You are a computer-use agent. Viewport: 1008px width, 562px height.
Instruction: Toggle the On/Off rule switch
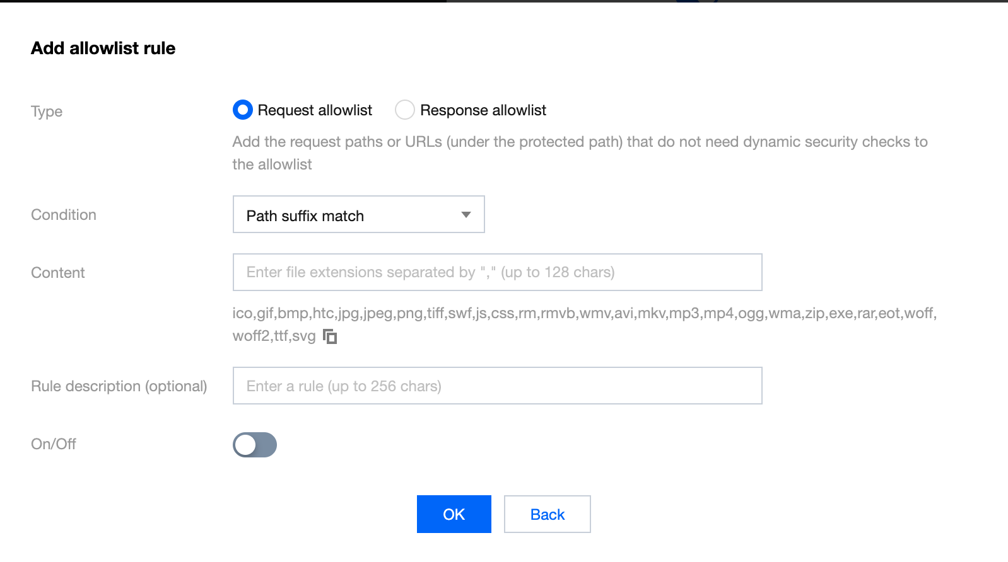point(255,445)
